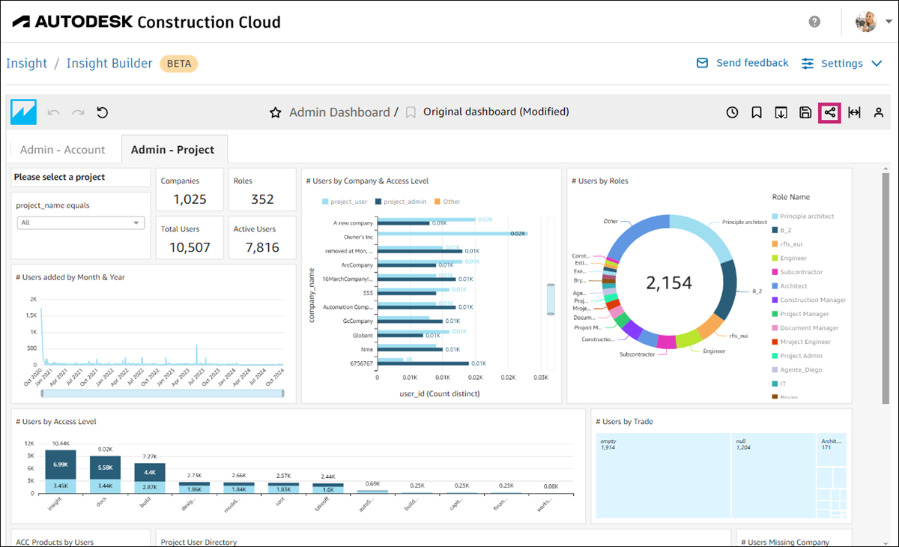The image size is (899, 547).
Task: Open the dashboard version history (clock icon)
Action: point(732,112)
